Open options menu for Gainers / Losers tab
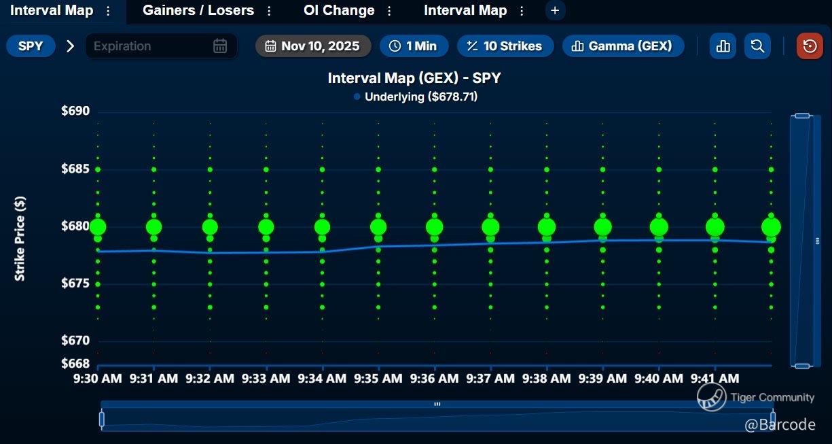 (x=269, y=11)
